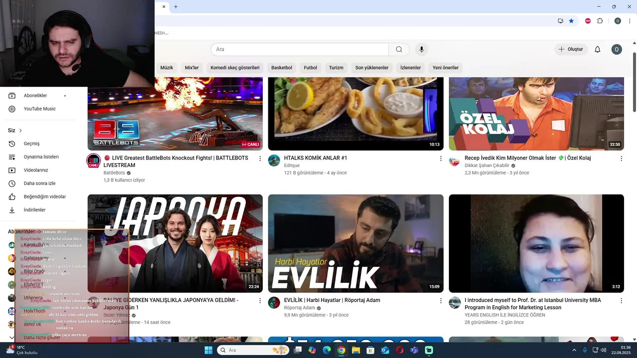
Task: Expand the Siz section chevron
Action: click(20, 131)
